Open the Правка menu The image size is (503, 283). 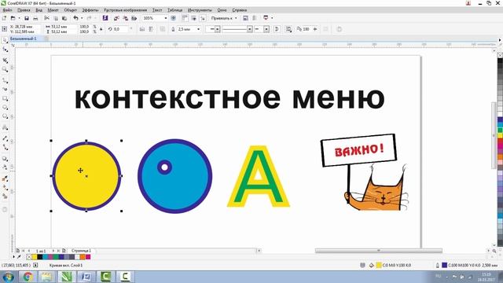click(x=24, y=10)
